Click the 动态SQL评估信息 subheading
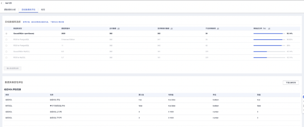Screen dimensions: 304x127 [13, 89]
